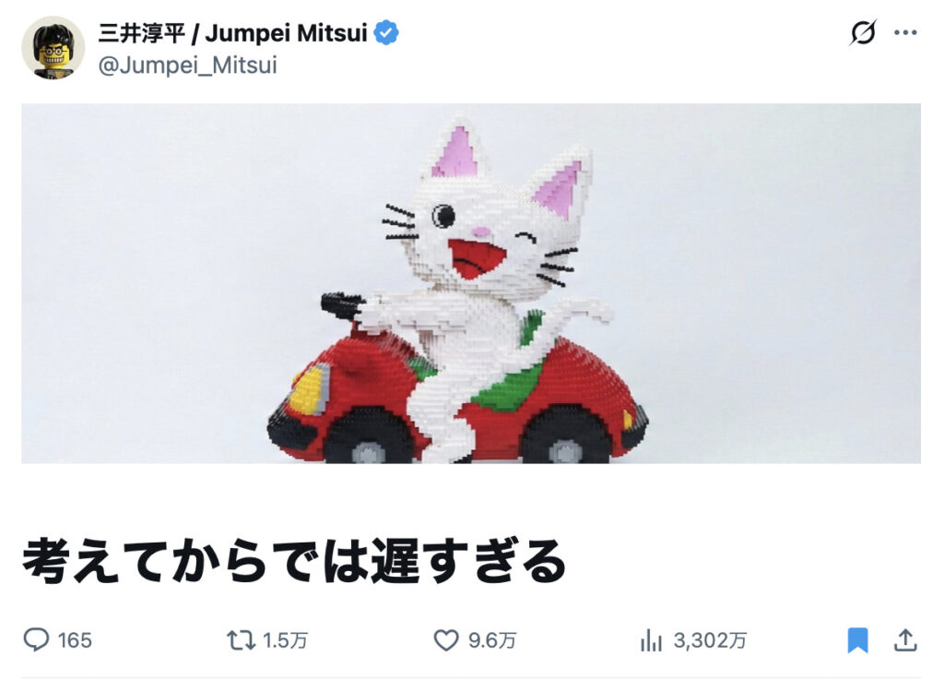Open Jumpei Mitsui's LEGO minifigure avatar
The width and height of the screenshot is (944, 692).
point(53,48)
